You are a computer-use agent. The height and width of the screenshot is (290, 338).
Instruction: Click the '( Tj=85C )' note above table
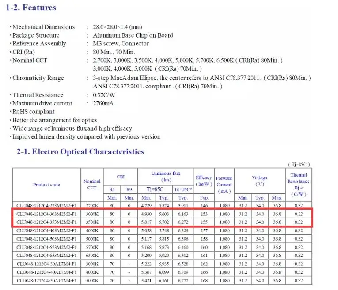(299, 165)
